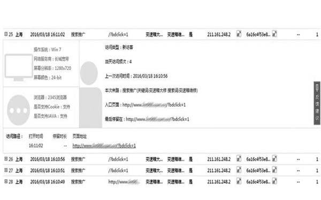Click the 停留时长 column header
321x200 pixels.
pos(59,136)
